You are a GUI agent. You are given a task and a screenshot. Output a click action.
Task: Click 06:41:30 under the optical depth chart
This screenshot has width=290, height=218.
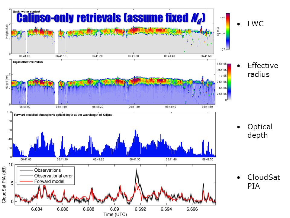(x=135, y=160)
